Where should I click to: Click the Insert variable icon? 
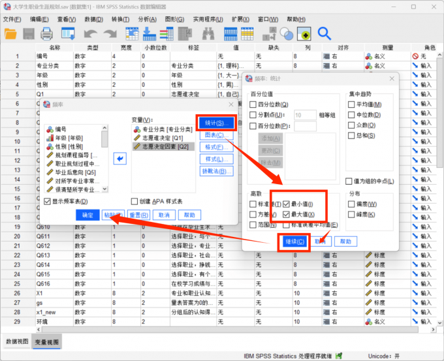coord(247,34)
